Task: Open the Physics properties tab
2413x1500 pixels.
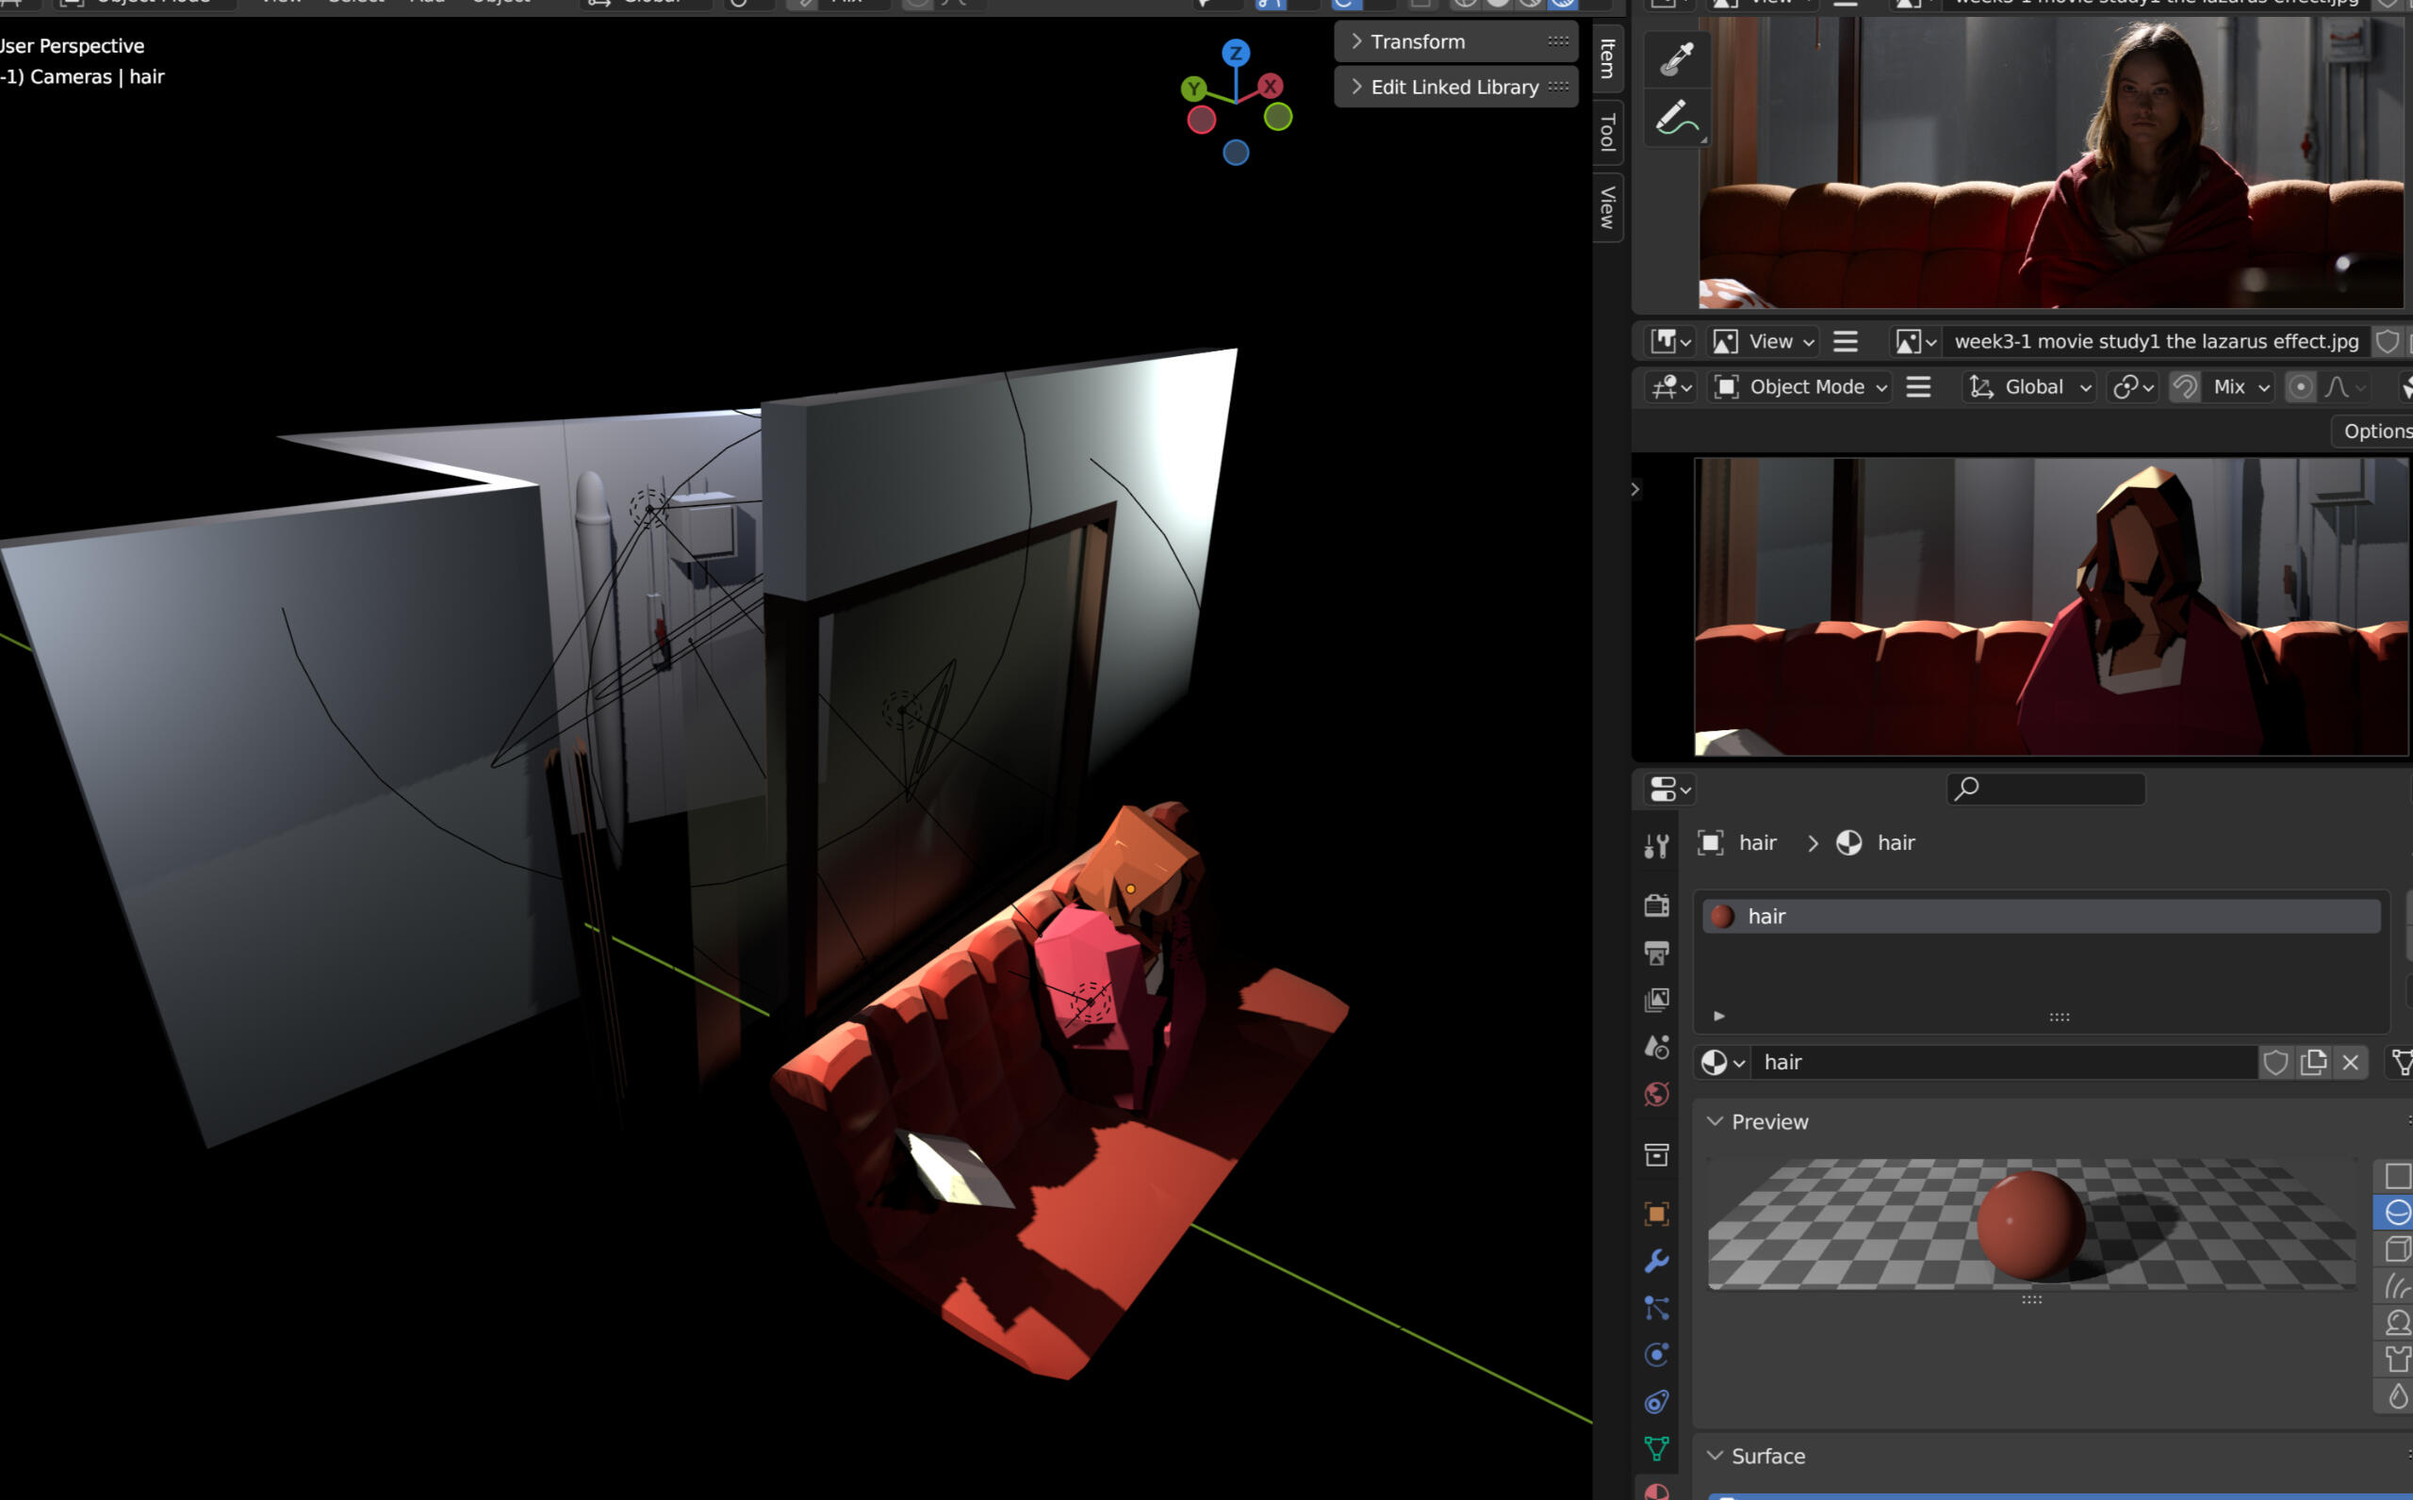Action: 1656,1354
